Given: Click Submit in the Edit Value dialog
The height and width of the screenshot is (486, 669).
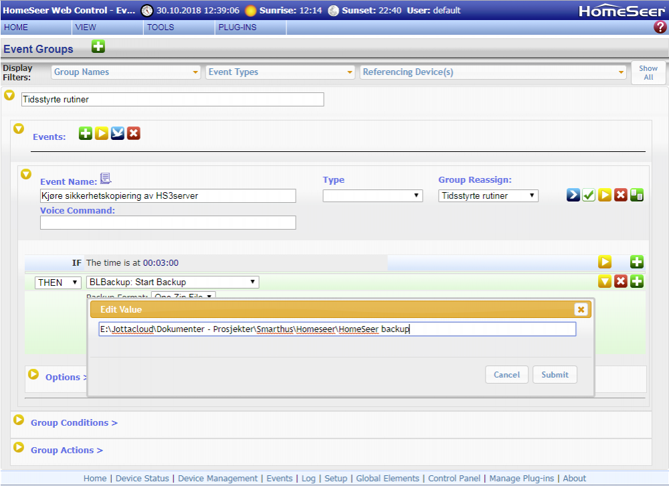Looking at the screenshot, I should point(555,375).
